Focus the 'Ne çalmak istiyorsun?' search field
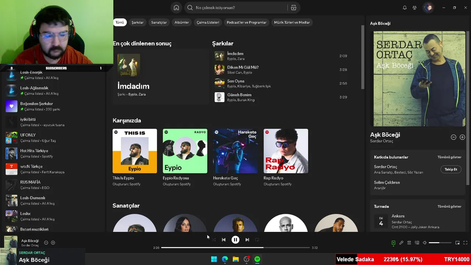Image resolution: width=471 pixels, height=265 pixels. click(235, 8)
